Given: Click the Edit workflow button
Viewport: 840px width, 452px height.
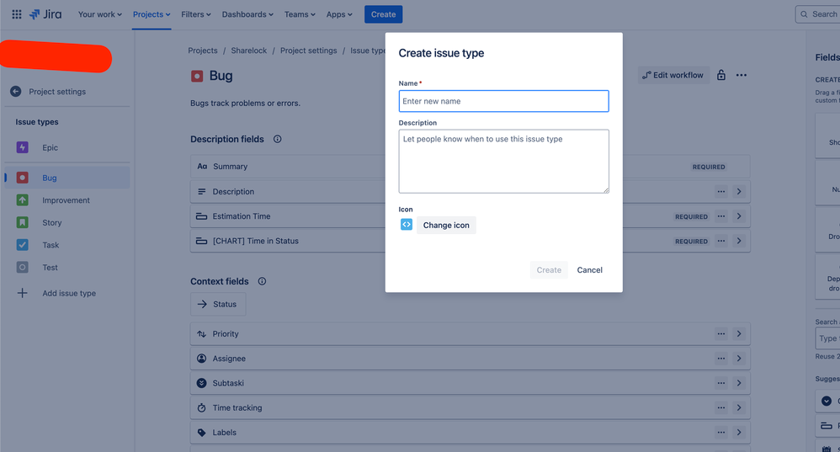Looking at the screenshot, I should 673,75.
